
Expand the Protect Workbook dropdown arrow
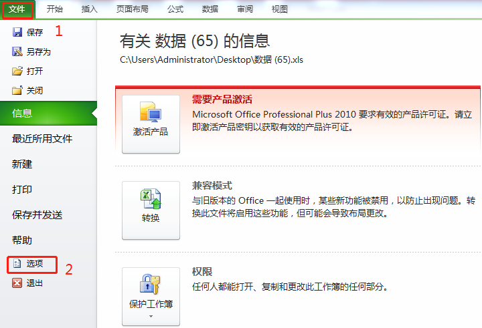pos(151,316)
